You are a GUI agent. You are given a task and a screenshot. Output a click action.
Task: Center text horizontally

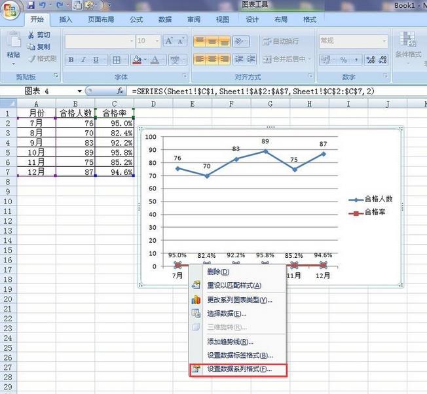coord(212,59)
